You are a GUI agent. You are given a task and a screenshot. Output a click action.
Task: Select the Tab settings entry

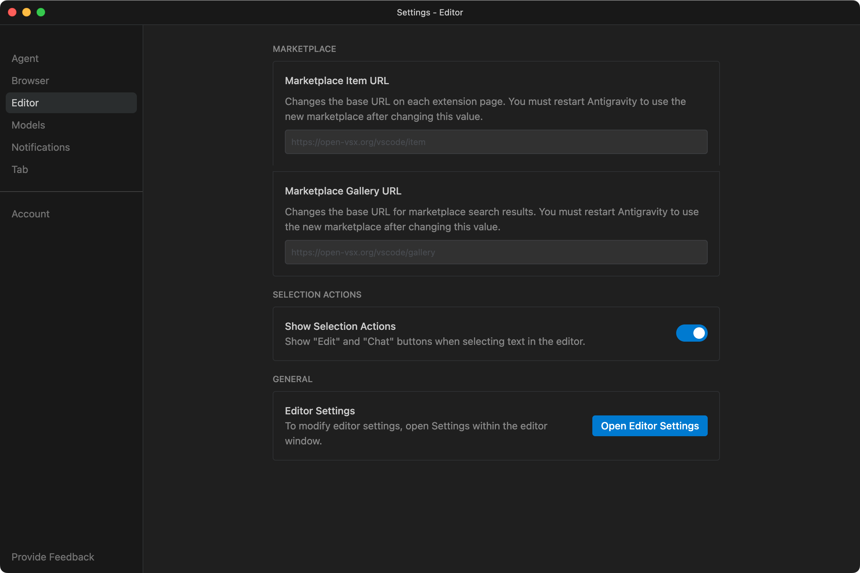tap(20, 169)
